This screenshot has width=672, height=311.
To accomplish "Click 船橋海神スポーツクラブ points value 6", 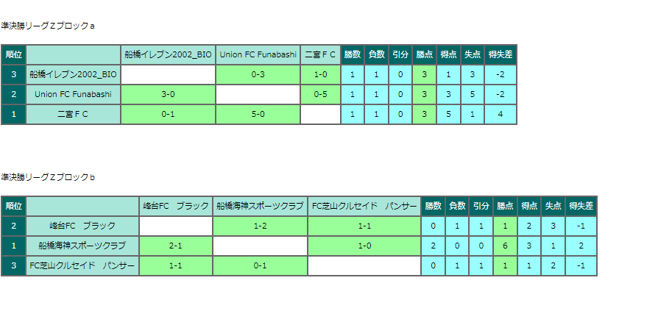I will tap(505, 246).
